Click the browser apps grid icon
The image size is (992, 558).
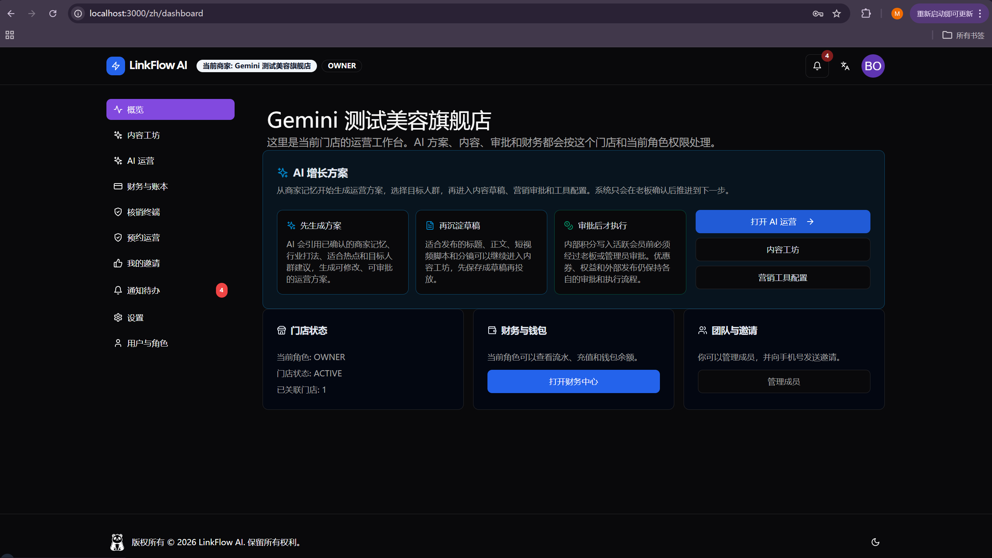10,35
